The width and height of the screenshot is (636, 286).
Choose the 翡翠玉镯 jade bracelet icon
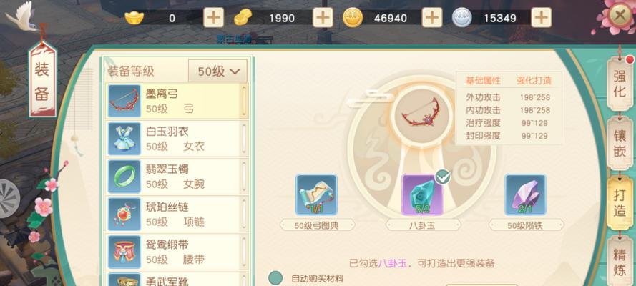click(x=124, y=176)
